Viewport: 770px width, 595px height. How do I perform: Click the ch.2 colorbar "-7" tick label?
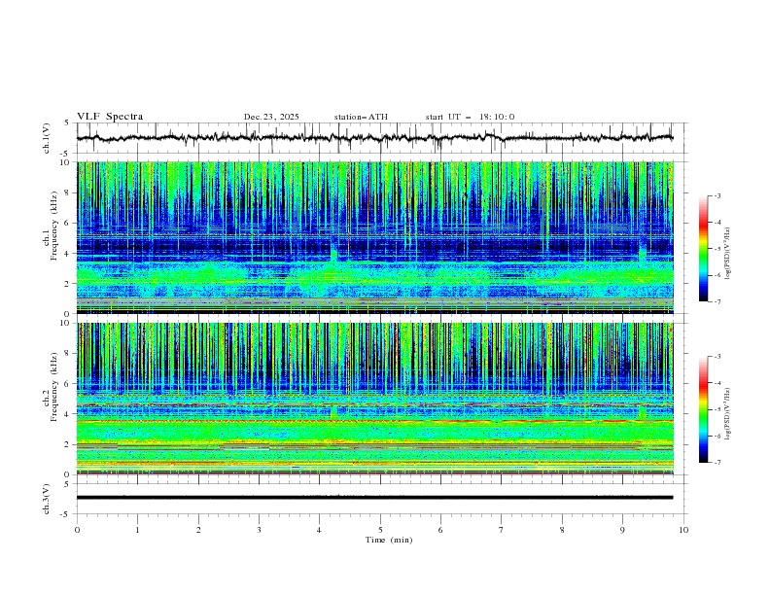717,463
